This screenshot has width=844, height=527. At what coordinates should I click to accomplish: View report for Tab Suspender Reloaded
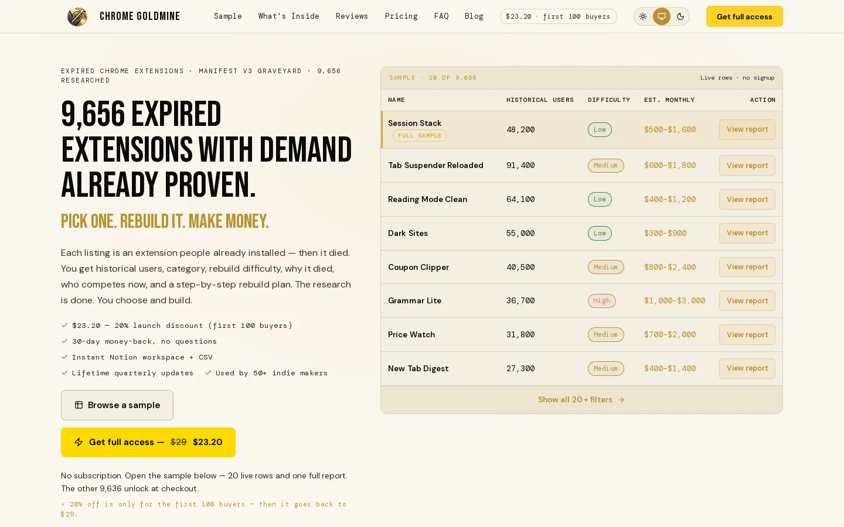[x=747, y=166]
